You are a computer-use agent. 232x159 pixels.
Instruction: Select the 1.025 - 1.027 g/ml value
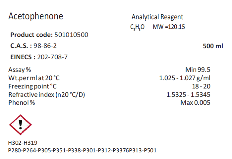pos(185,78)
